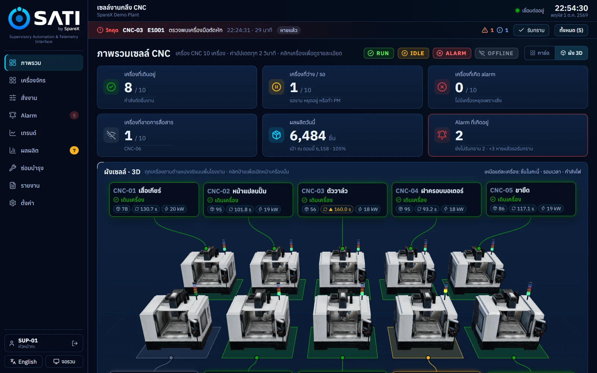Open เครื่องจักร machines page in sidebar
The width and height of the screenshot is (597, 373).
coord(44,80)
